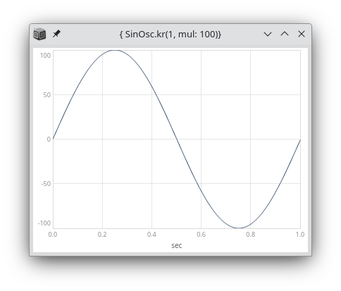Click the 50 label on y-axis

tap(47, 95)
